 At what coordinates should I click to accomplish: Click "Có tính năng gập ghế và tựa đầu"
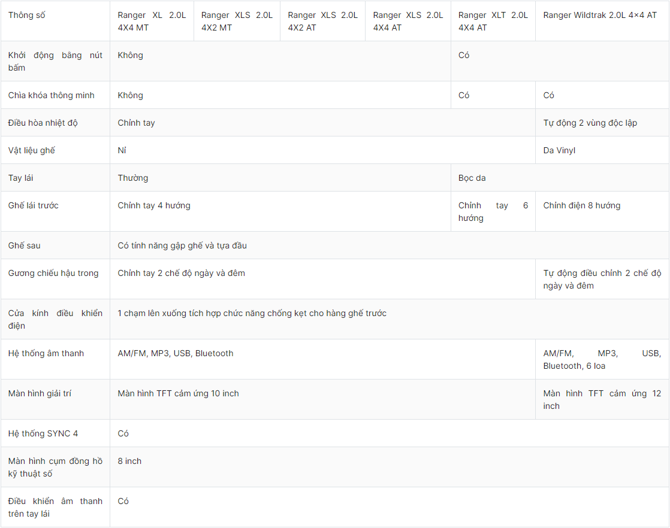tap(182, 246)
